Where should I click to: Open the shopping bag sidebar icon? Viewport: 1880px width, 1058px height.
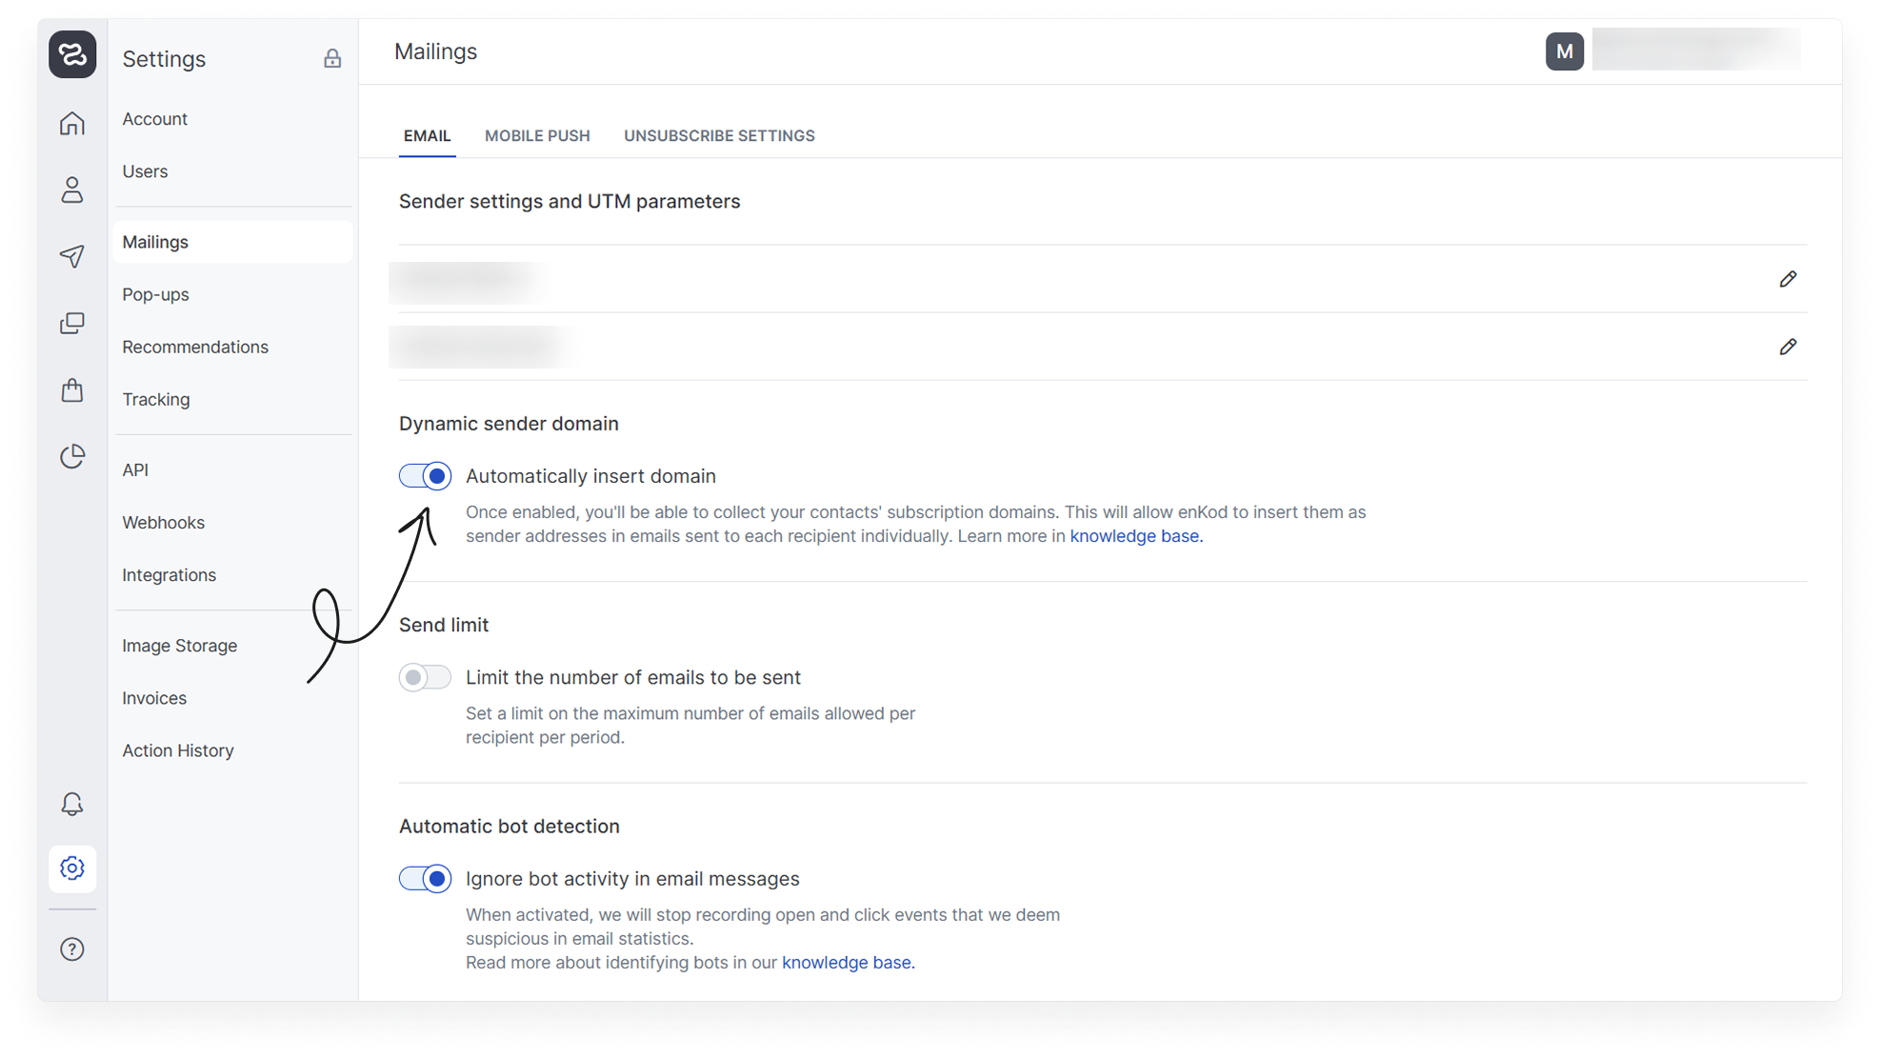point(72,390)
